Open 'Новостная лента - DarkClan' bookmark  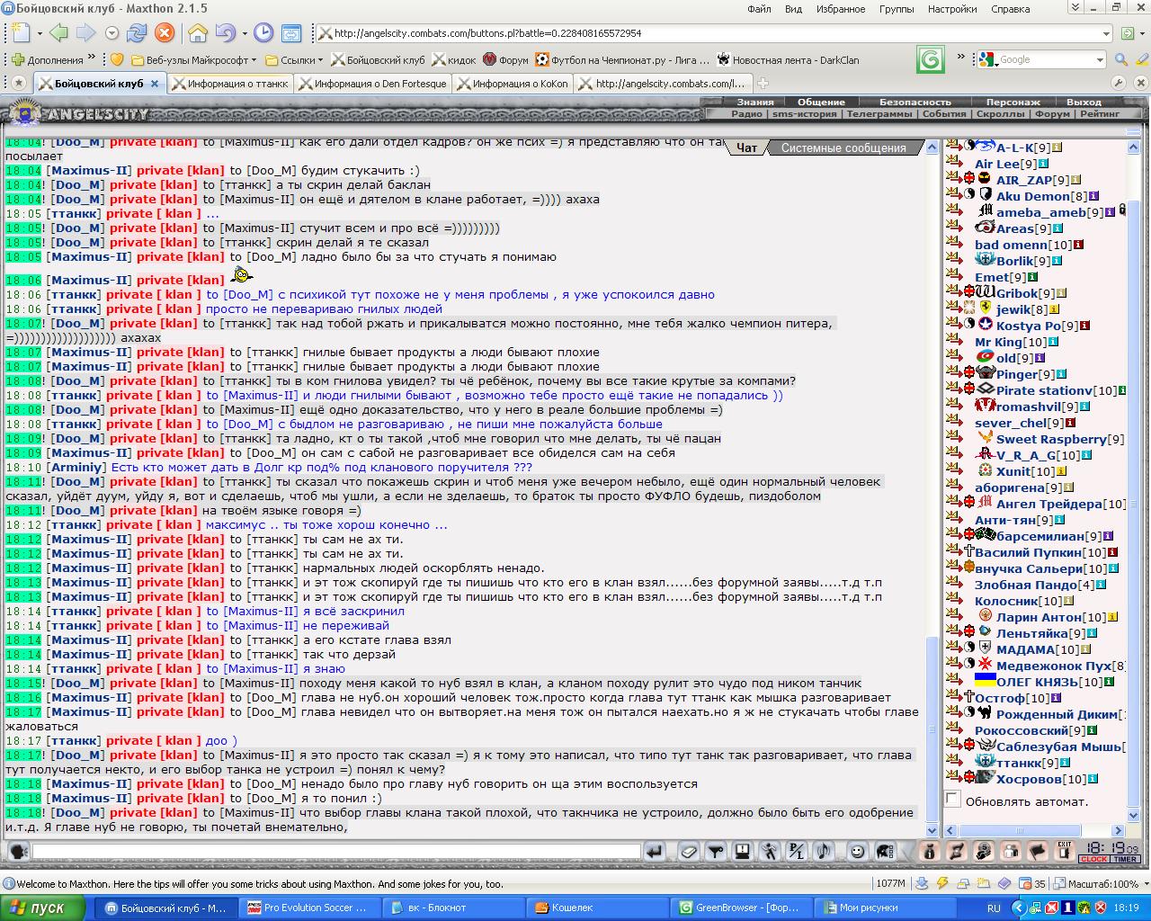click(788, 60)
